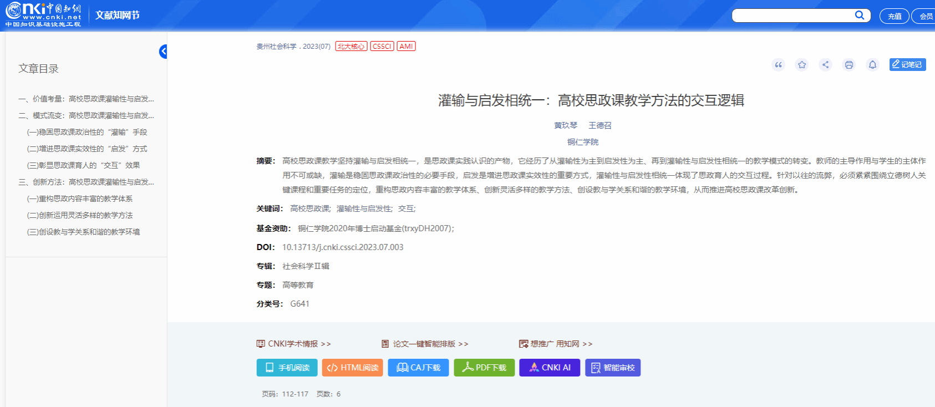Viewport: 935px width, 407px height.
Task: Click the share icon
Action: tap(825, 65)
